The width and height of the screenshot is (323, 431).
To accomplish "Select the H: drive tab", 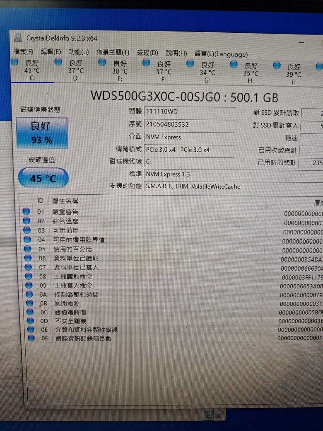I will pos(251,73).
